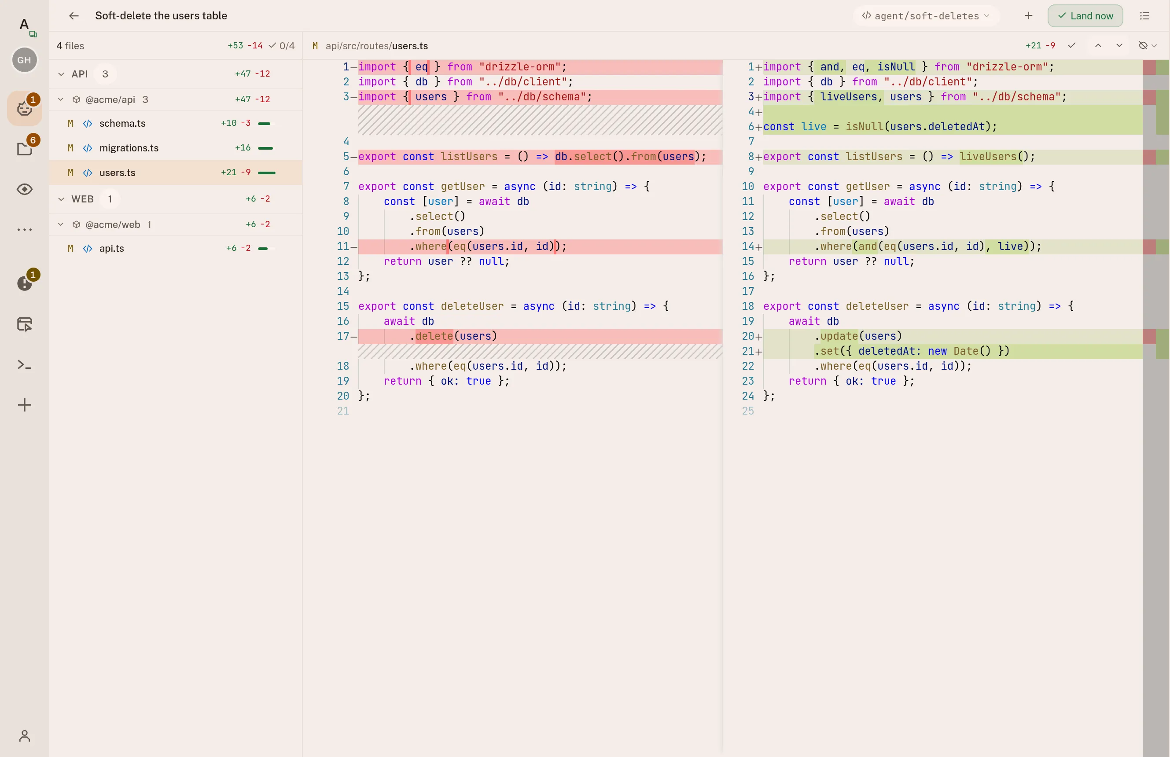
Task: Select api.ts in the file list
Action: [x=176, y=248]
